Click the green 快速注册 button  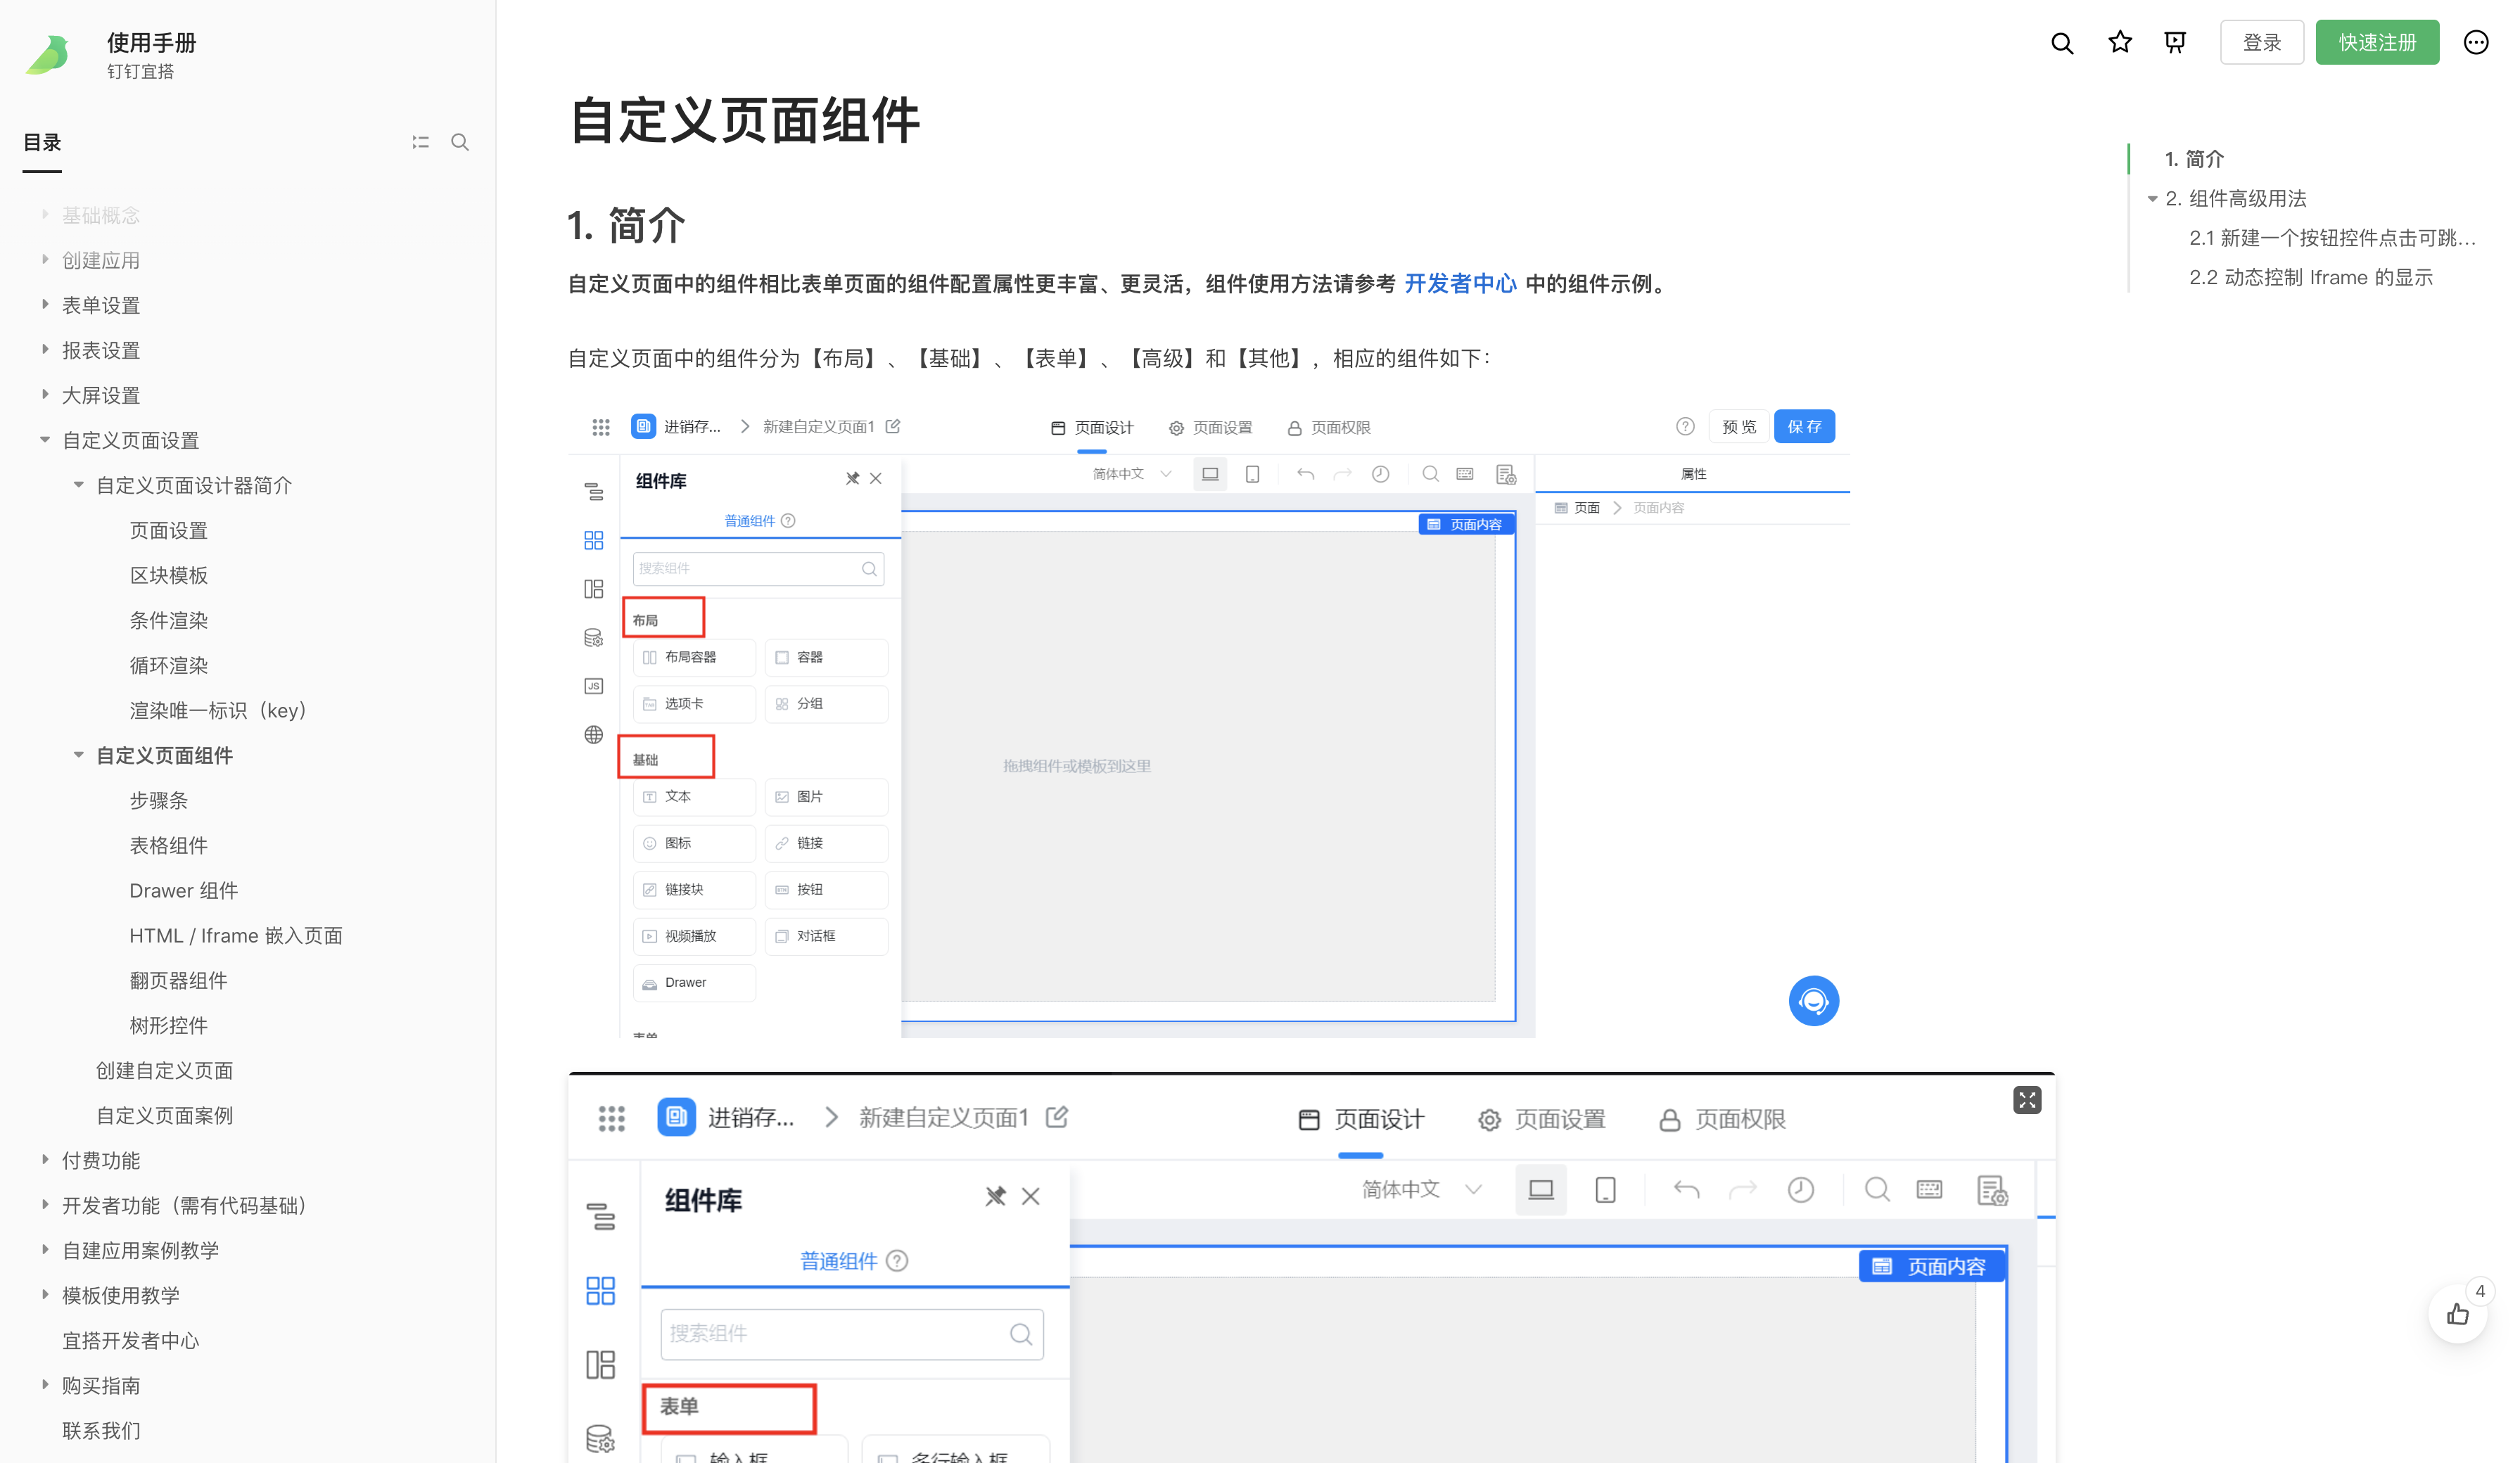coord(2377,43)
